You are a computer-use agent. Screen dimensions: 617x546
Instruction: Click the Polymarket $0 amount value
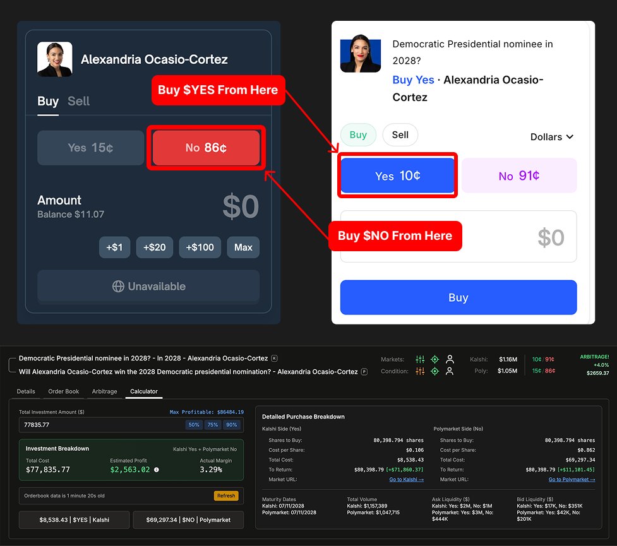coord(241,206)
